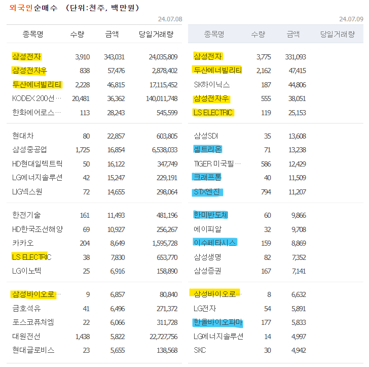The height and width of the screenshot is (367, 369).
Task: Open 대원전선 stock entry
Action: click(x=26, y=336)
